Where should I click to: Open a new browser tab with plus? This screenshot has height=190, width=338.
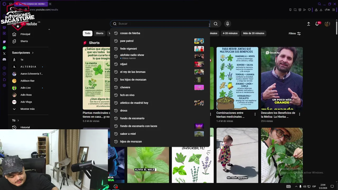point(50,4)
